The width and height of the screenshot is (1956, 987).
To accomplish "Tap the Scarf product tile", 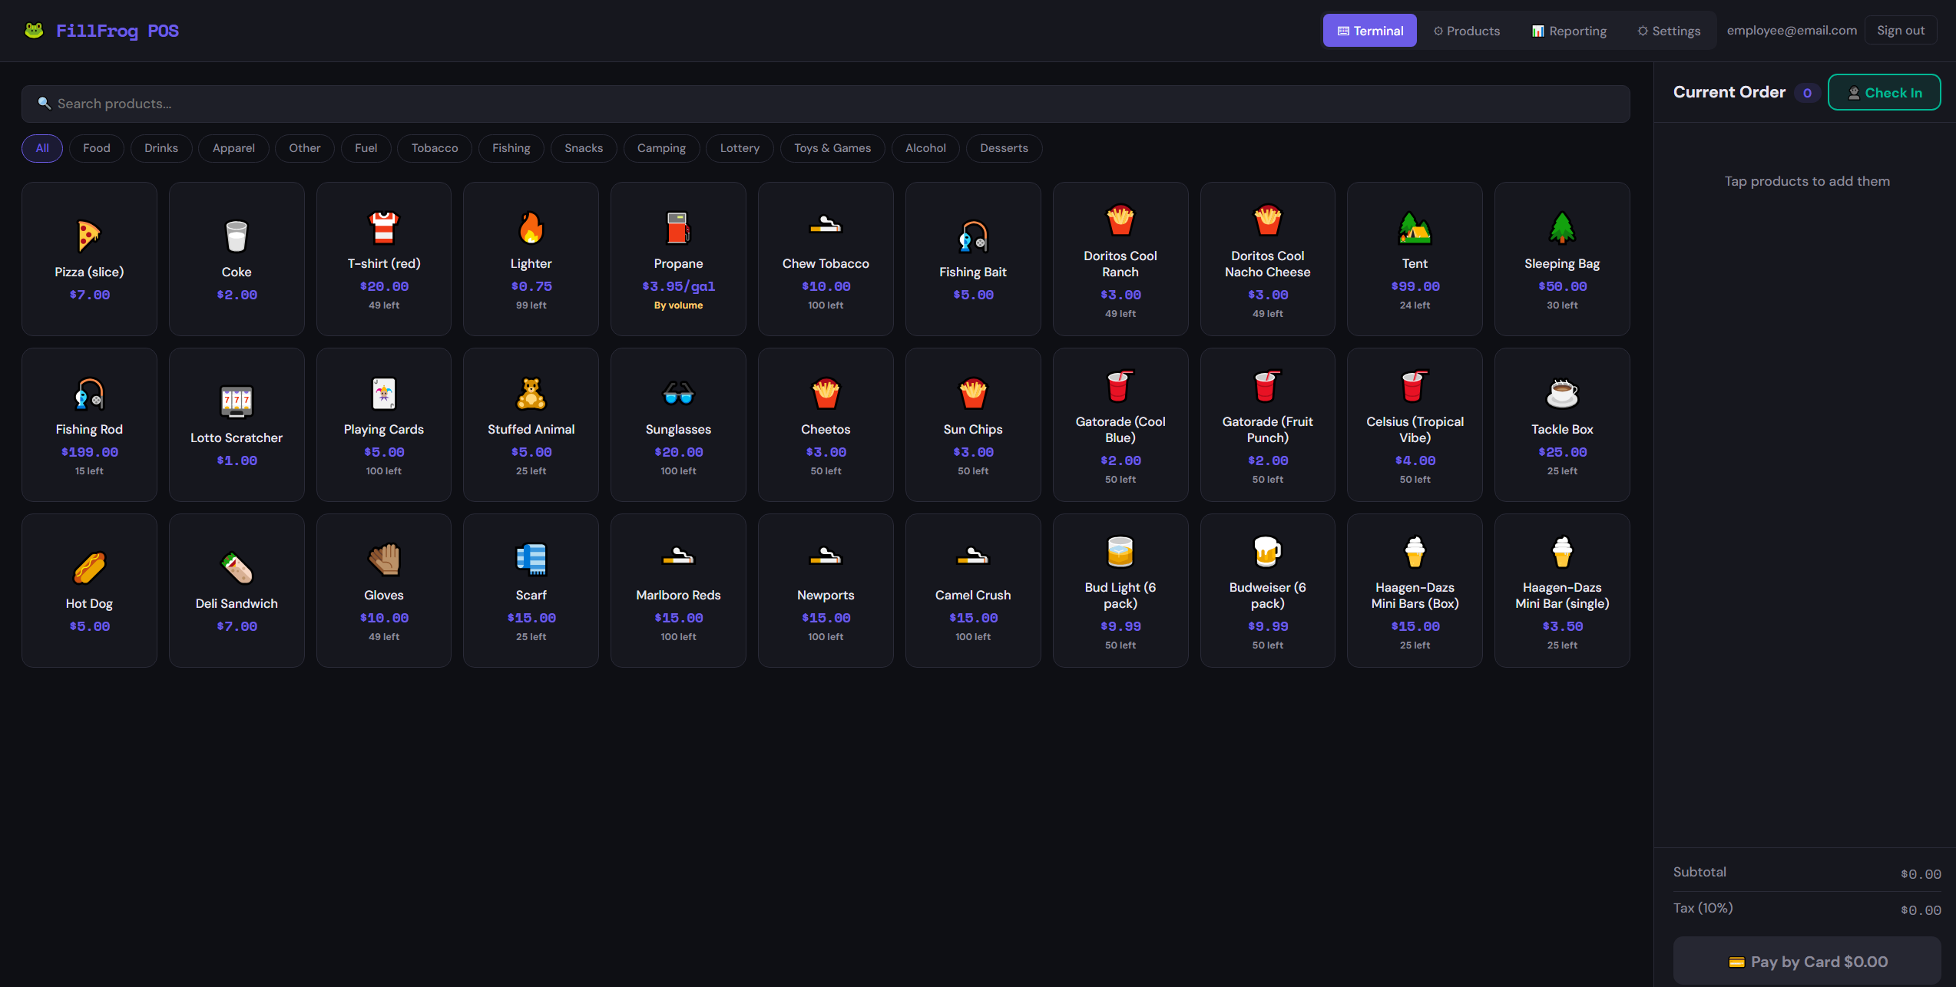I will tap(531, 590).
